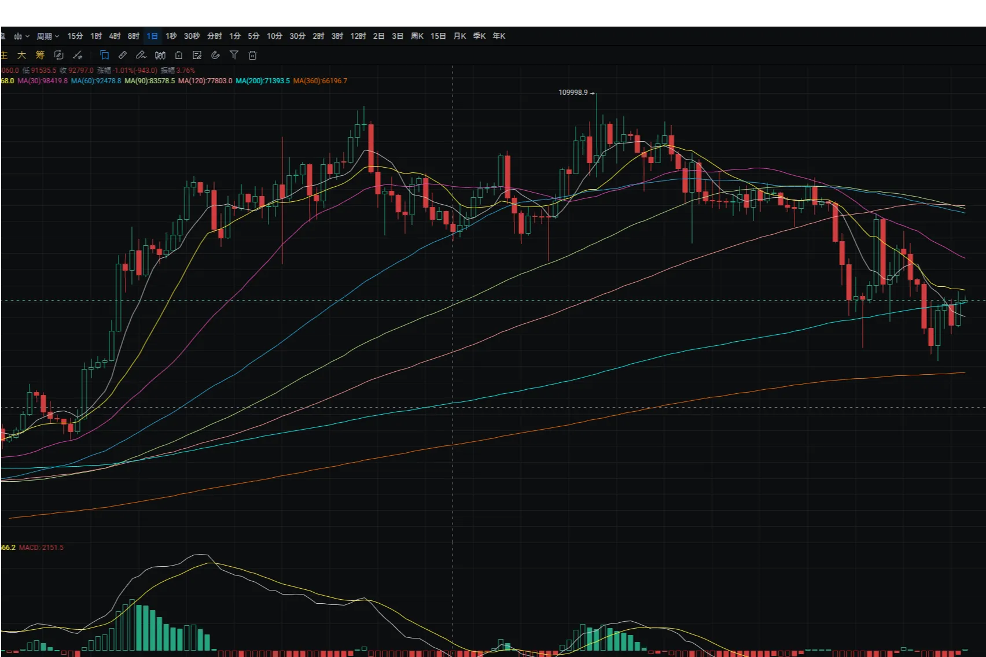Click the candlestick compare tool icon
Viewport: 986px width, 657px height.
click(x=160, y=56)
